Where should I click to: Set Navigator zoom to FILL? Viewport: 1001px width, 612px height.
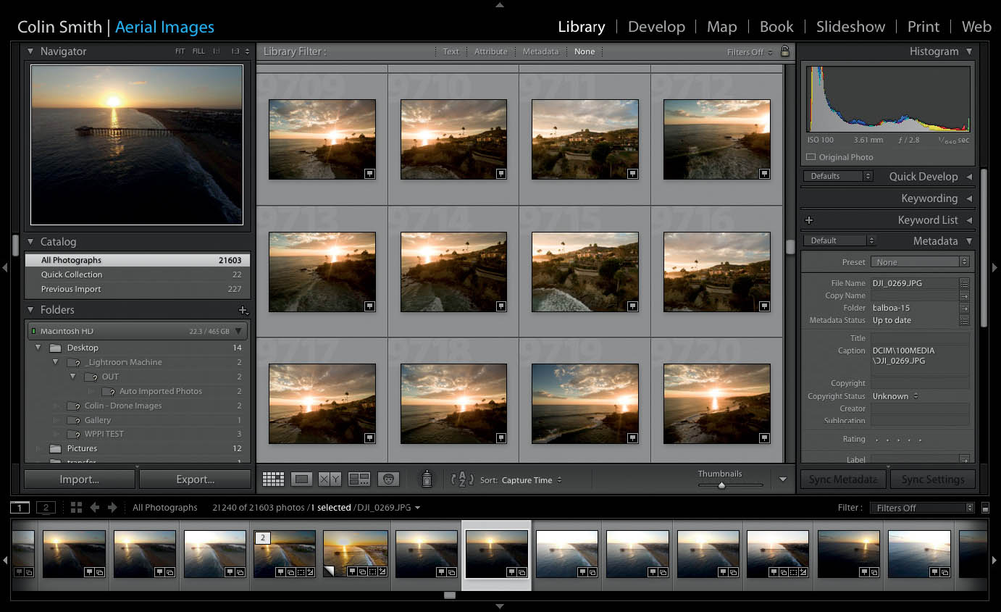(198, 51)
